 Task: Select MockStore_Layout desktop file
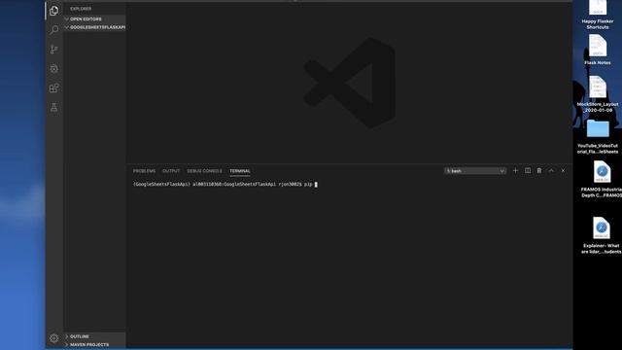tap(598, 94)
